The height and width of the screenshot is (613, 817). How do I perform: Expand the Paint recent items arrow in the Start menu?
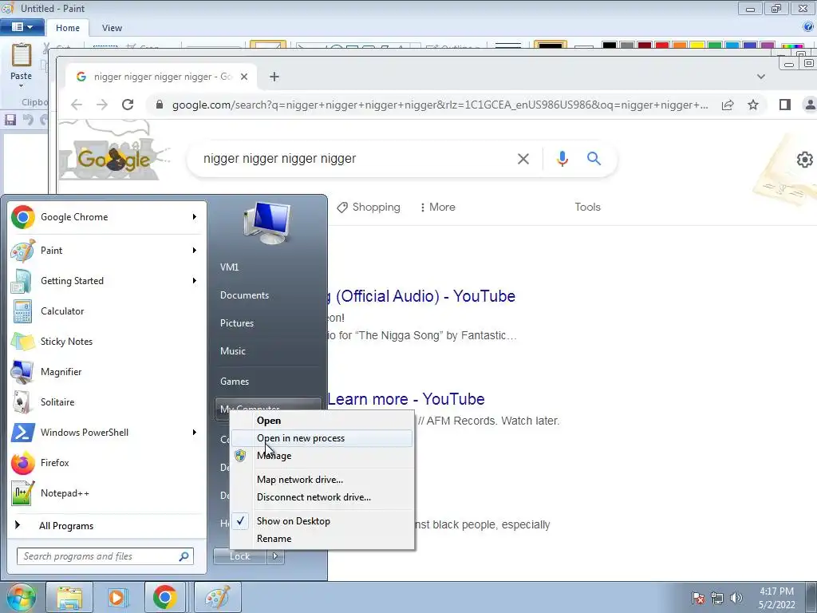[195, 250]
